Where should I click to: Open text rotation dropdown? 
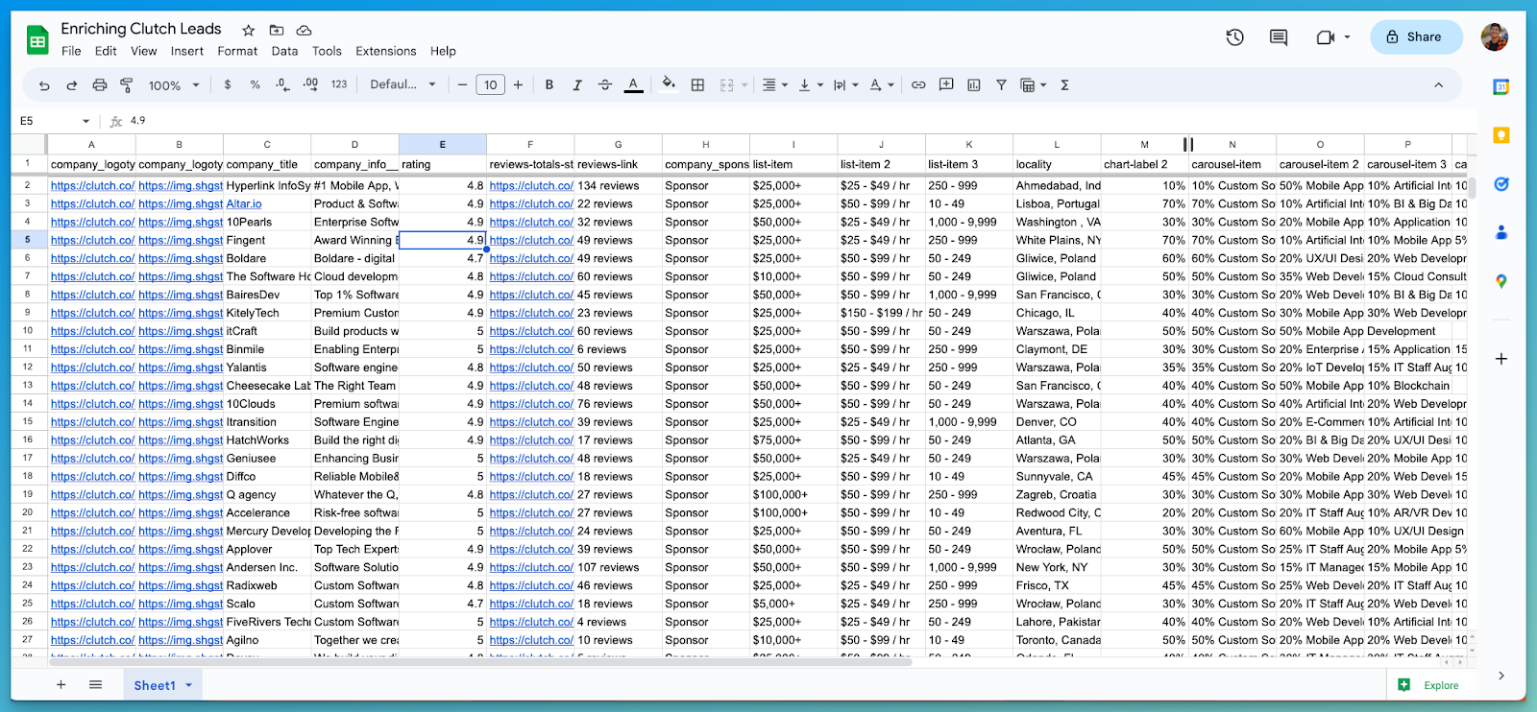[881, 85]
